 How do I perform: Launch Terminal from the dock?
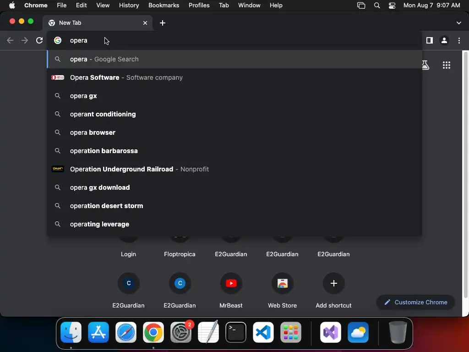pyautogui.click(x=236, y=332)
